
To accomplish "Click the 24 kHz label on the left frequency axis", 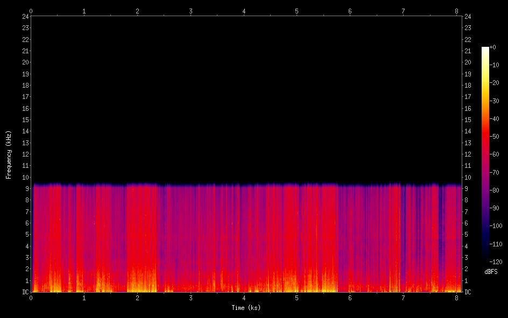I will [25, 16].
